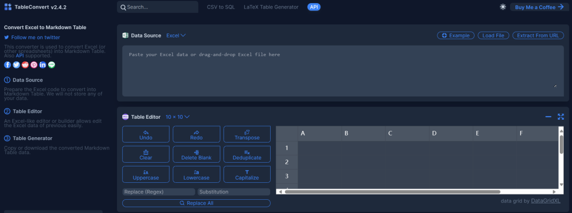572x213 pixels.
Task: Select row 1 header
Action: [287, 148]
